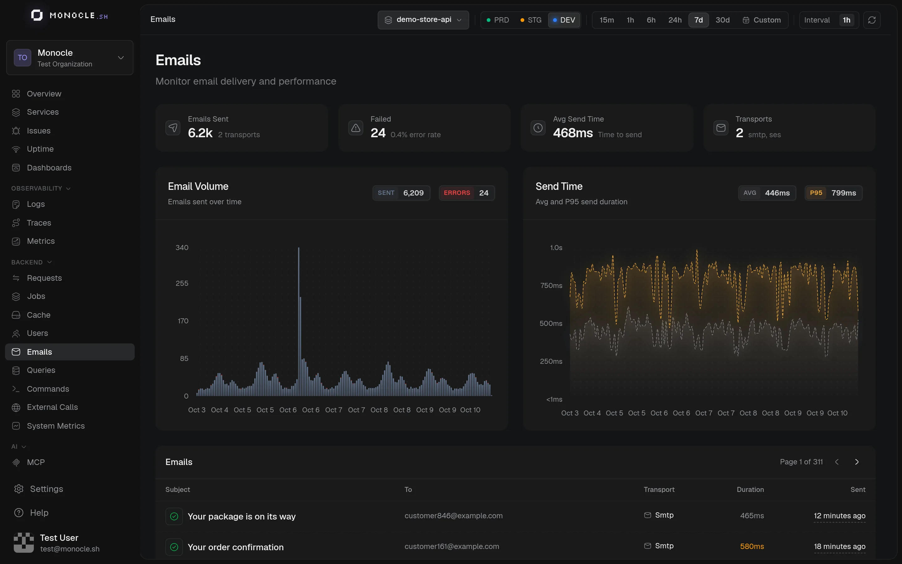Go to next emails page
The height and width of the screenshot is (564, 902).
[857, 462]
